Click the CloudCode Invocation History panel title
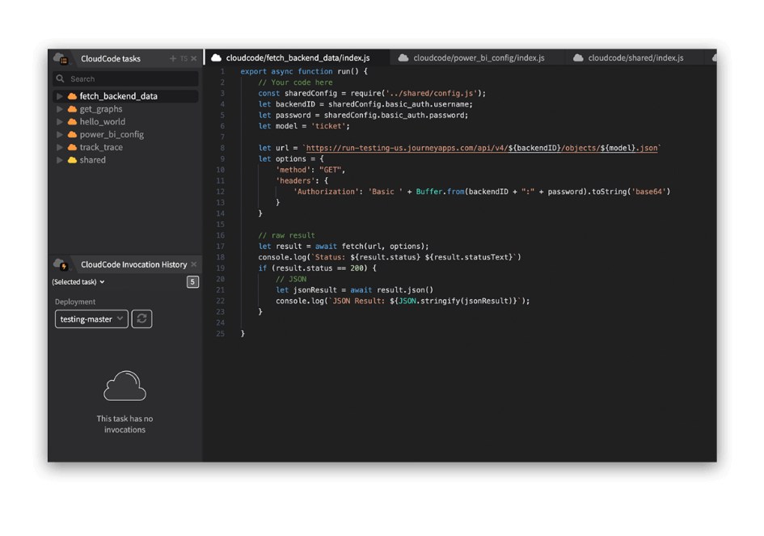This screenshot has width=764, height=536. pos(134,264)
